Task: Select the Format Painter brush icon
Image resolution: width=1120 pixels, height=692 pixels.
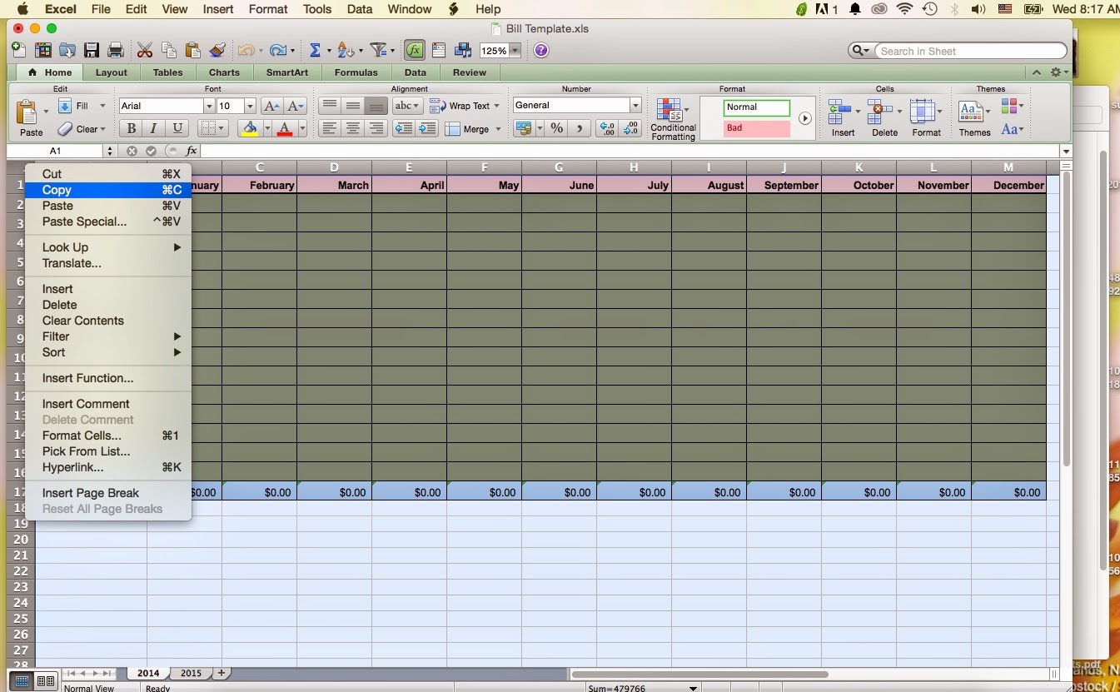Action: (217, 51)
